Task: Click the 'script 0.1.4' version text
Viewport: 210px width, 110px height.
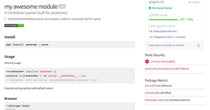Action: pyautogui.click(x=156, y=2)
